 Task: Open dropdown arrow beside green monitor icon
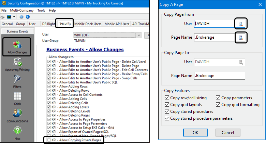click(x=14, y=17)
